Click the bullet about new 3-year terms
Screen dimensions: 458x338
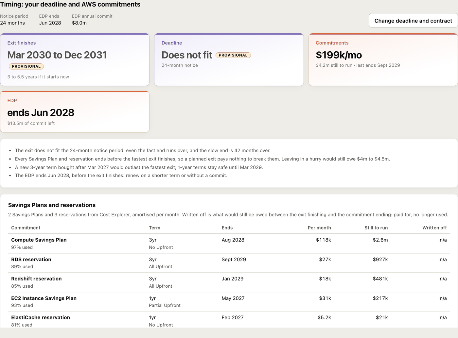point(139,167)
